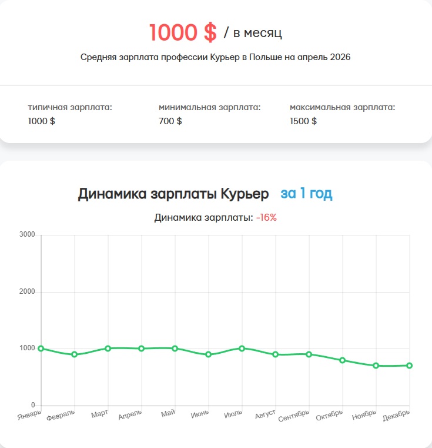The width and height of the screenshot is (432, 448).
Task: Open the 'за 1 год' period dropdown
Action: click(306, 194)
